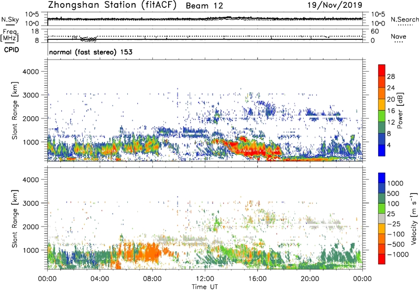
Task: Click the "-100" velocity colorbar label
Action: 396,234
